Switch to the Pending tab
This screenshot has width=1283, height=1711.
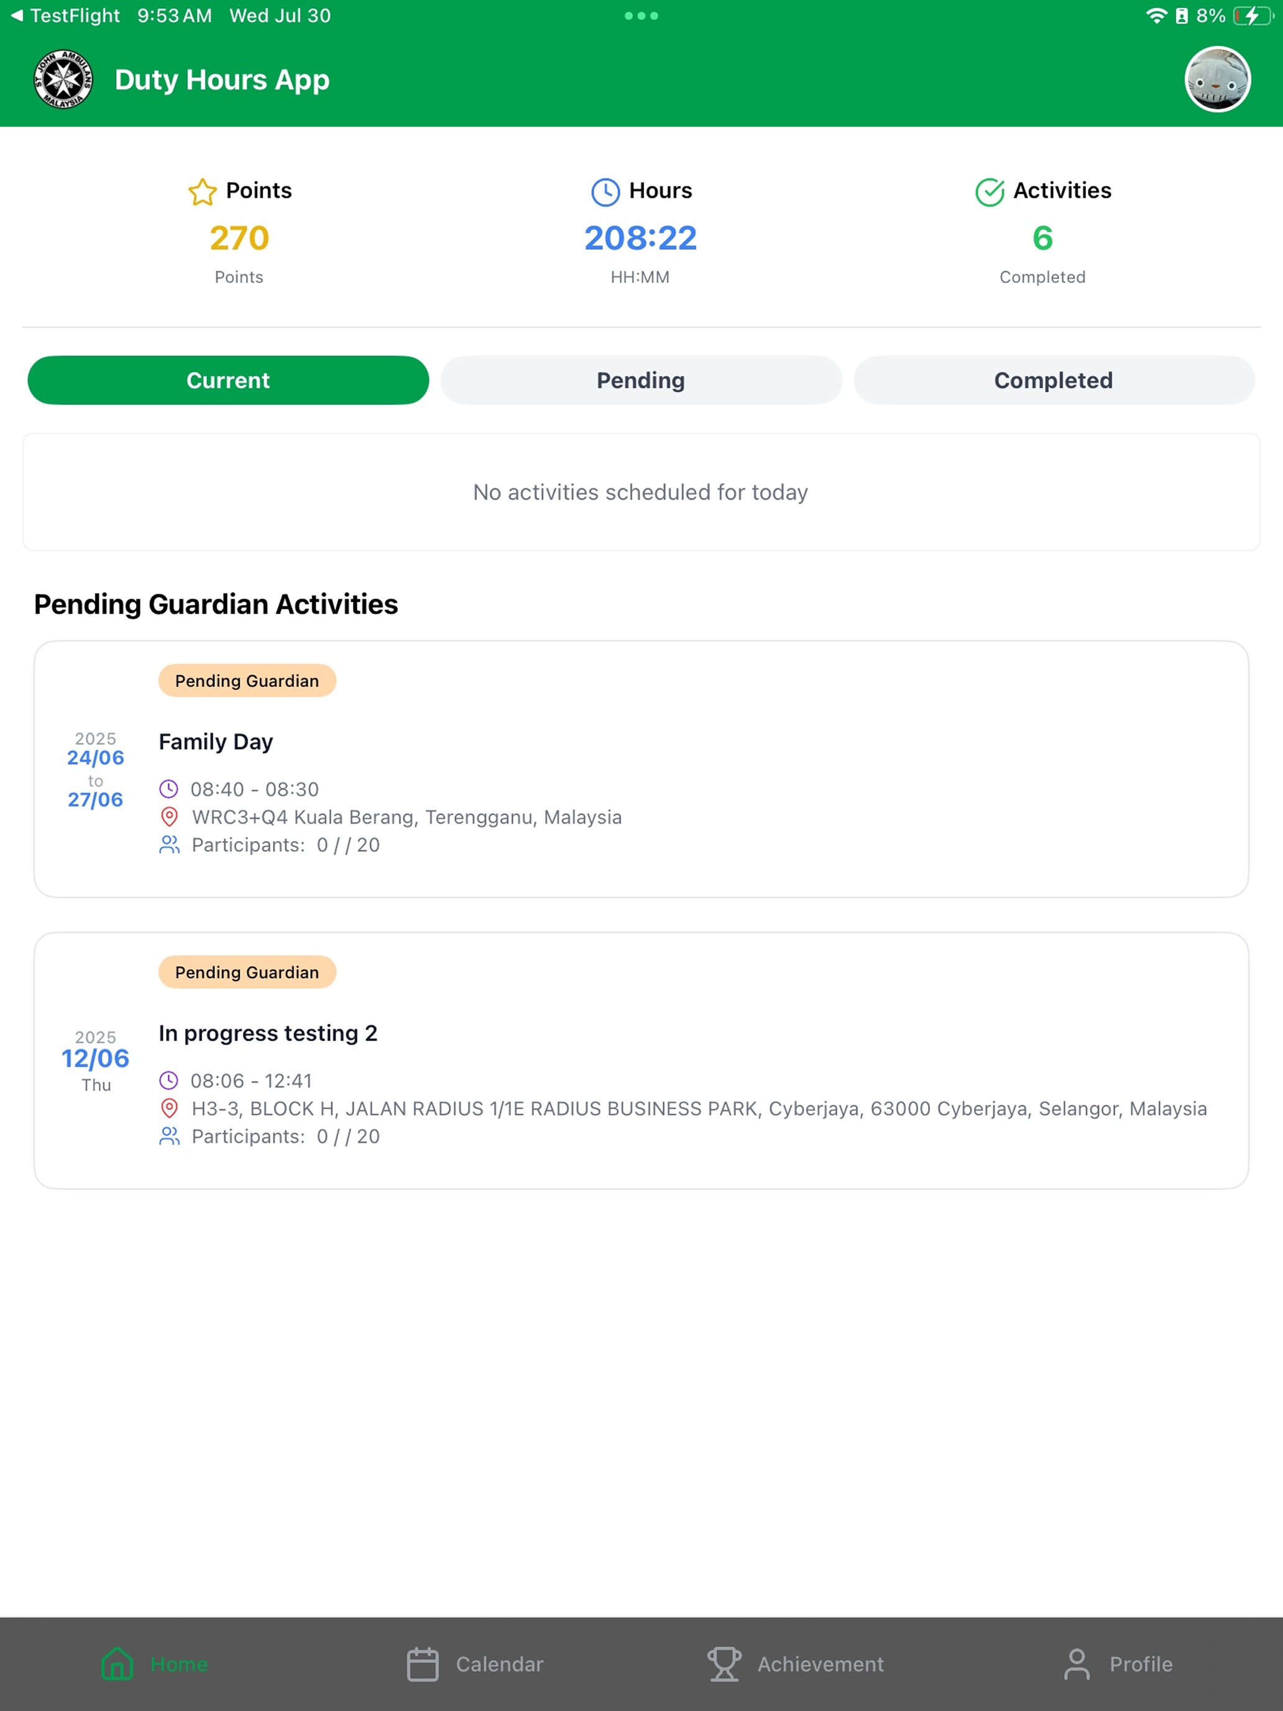641,380
